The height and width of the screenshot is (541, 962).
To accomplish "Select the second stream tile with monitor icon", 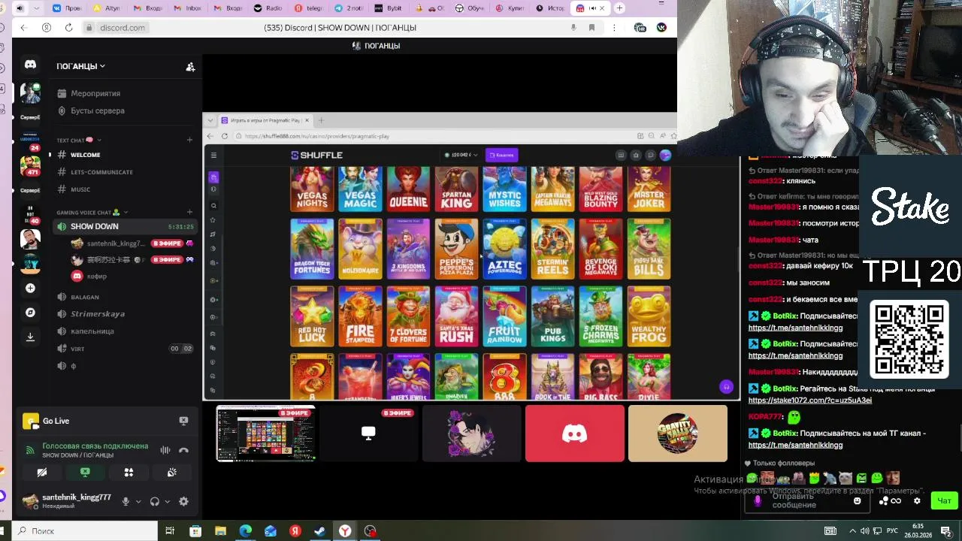I will pyautogui.click(x=368, y=434).
